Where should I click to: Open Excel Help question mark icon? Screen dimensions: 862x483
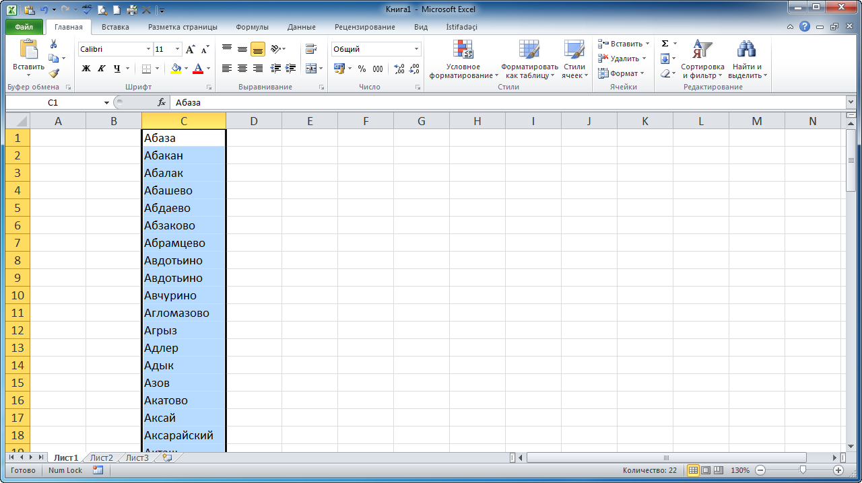click(x=805, y=27)
